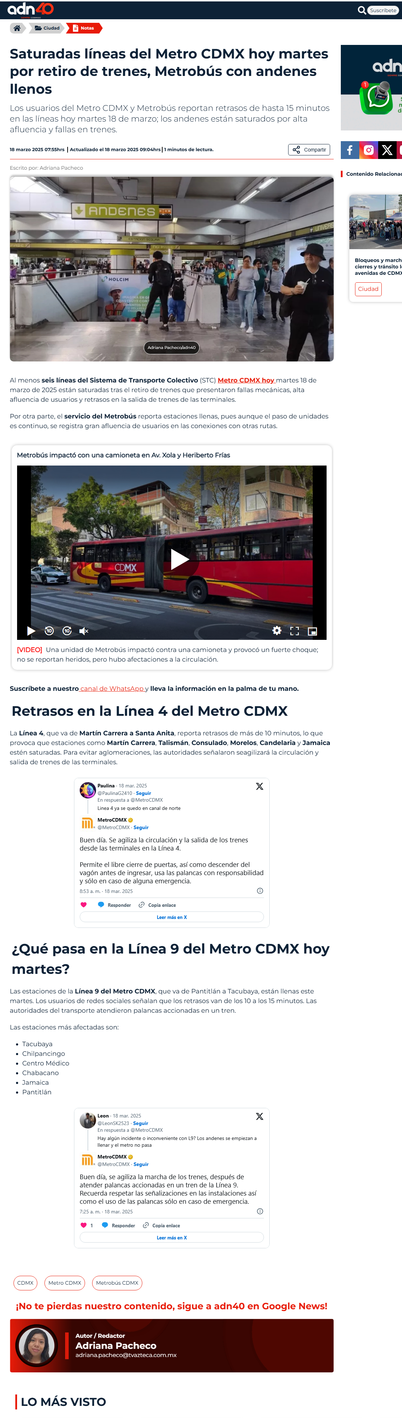Open adn40 Instagram icon
402x1418 pixels.
coord(369,150)
